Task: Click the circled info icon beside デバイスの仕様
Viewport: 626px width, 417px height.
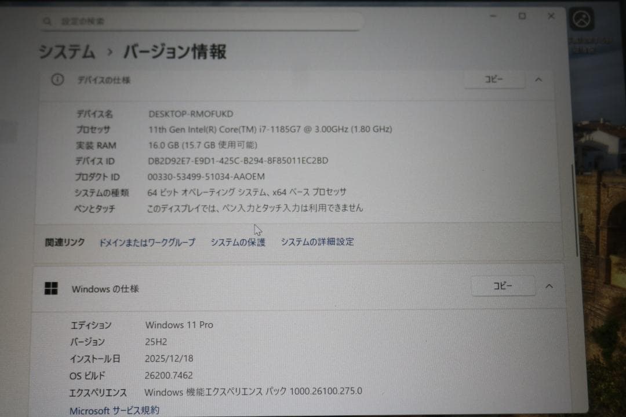Action: coord(57,81)
